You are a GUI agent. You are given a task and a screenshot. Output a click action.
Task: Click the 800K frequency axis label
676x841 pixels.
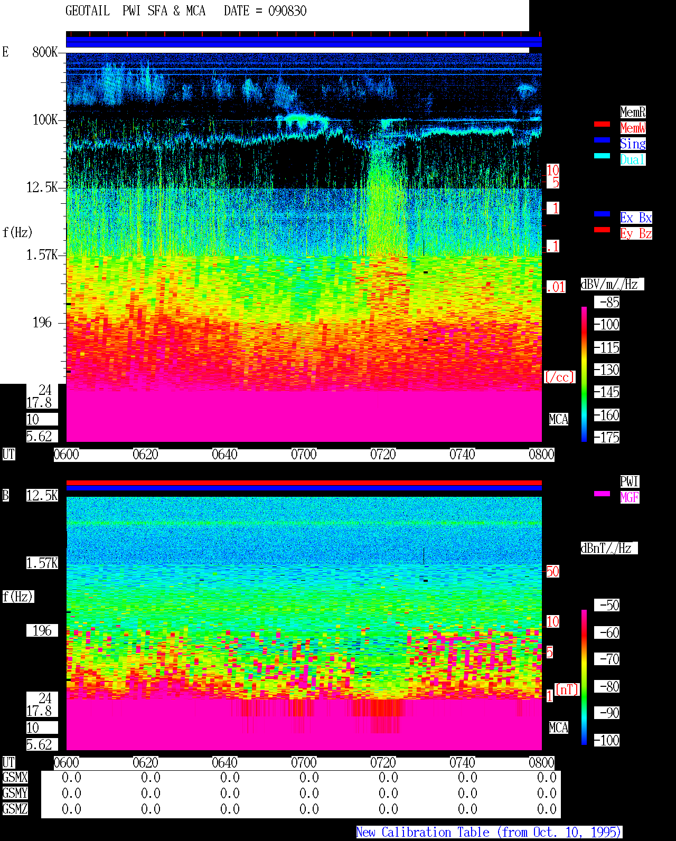tap(45, 52)
